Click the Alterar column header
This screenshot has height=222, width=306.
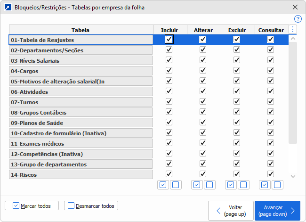(x=203, y=30)
